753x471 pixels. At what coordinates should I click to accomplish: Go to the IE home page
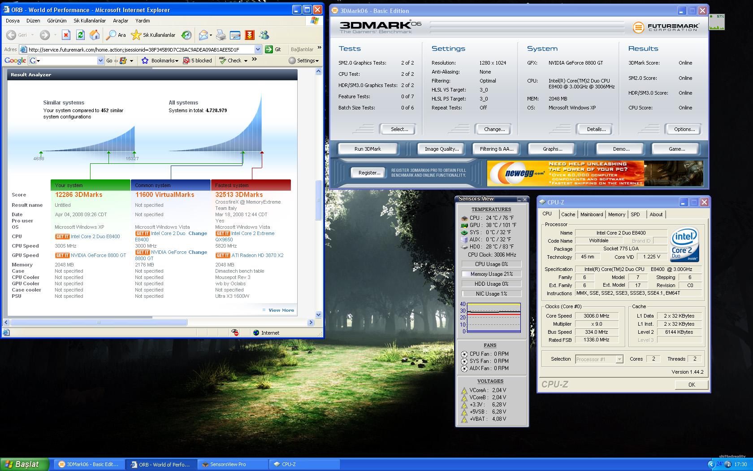[x=95, y=35]
